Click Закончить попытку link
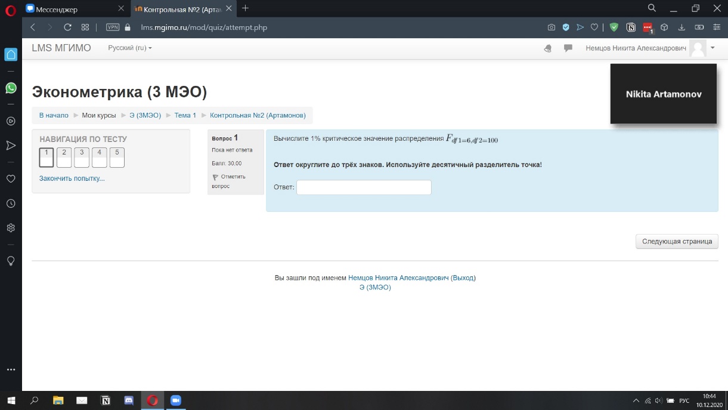 pos(72,178)
